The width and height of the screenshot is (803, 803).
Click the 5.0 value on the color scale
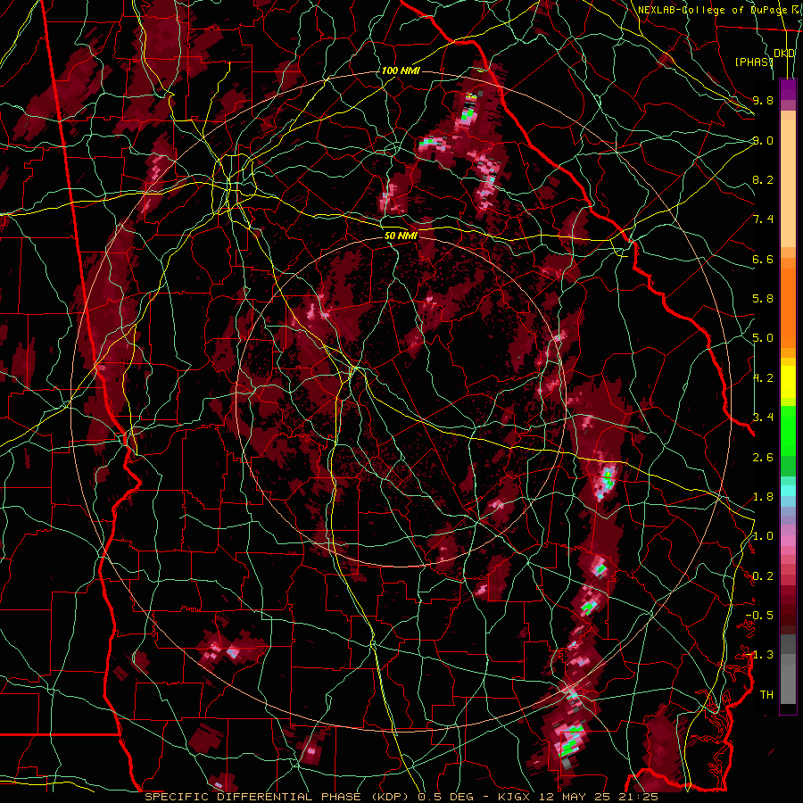[x=763, y=338]
